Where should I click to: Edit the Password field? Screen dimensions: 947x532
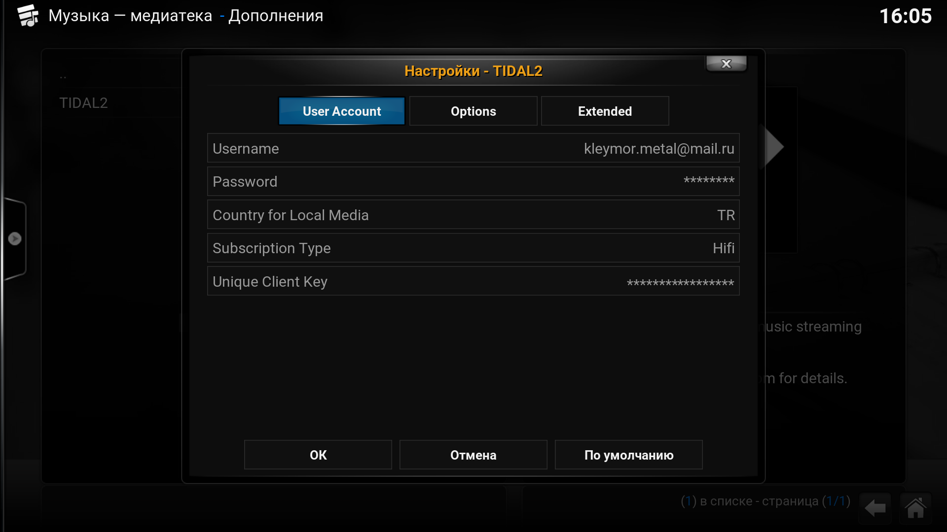(x=473, y=181)
